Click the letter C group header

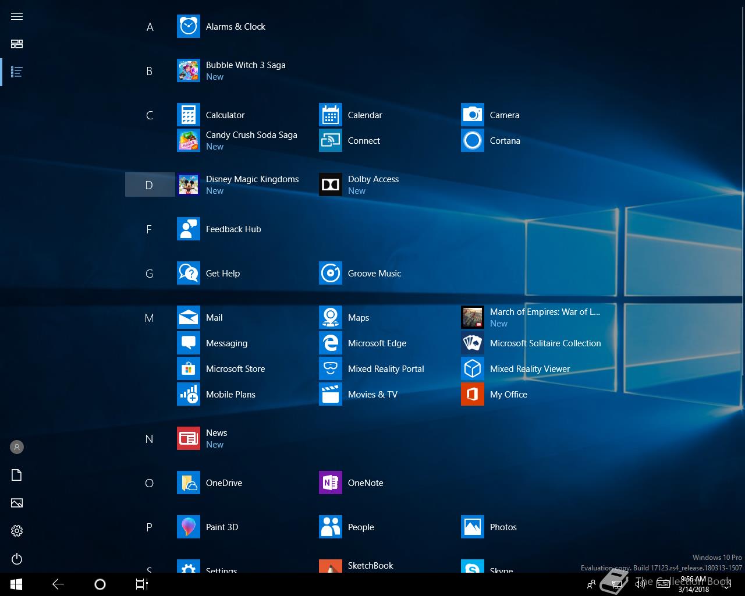pyautogui.click(x=150, y=115)
